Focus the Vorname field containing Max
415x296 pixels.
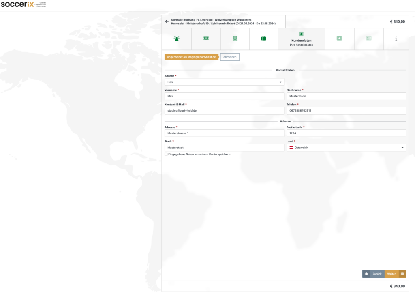224,96
